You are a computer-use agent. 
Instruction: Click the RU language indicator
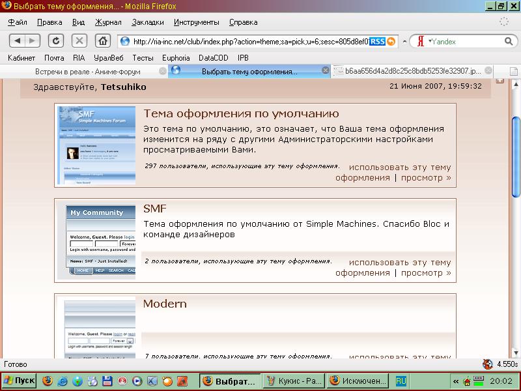coord(401,381)
